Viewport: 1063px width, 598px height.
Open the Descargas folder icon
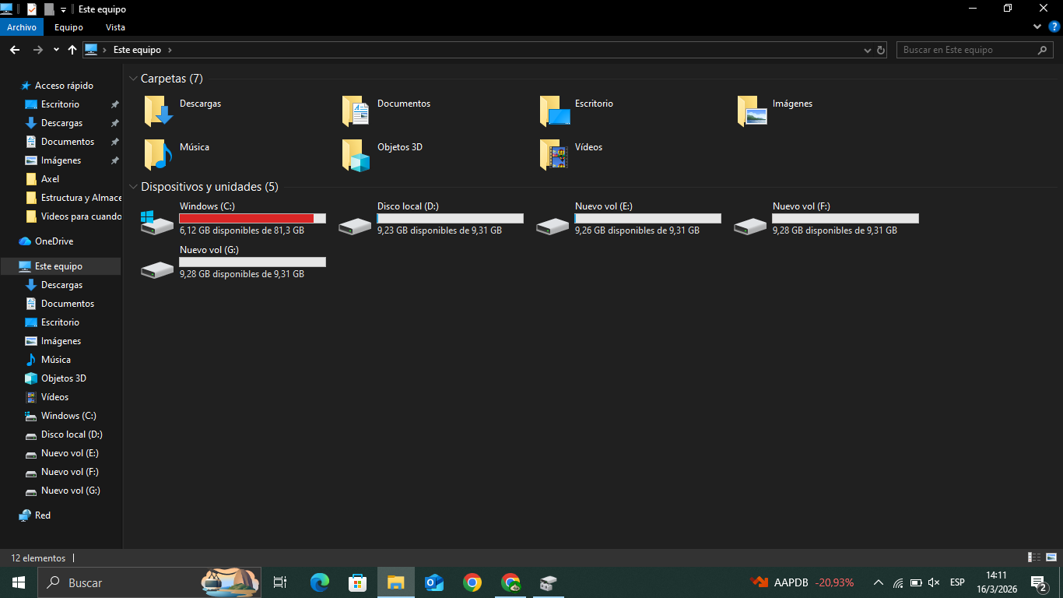(x=158, y=111)
